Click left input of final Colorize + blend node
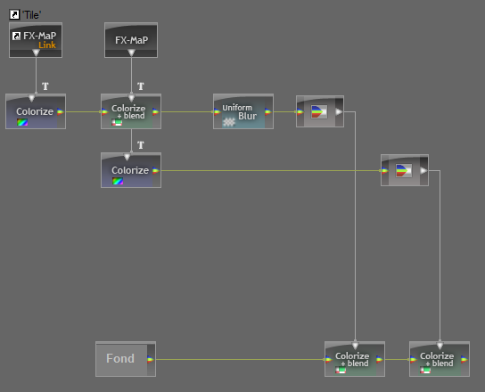The image size is (485, 392). (x=414, y=359)
